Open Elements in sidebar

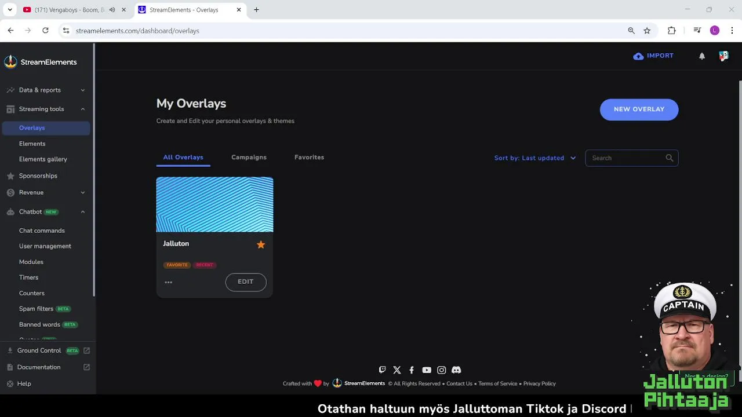coord(32,144)
